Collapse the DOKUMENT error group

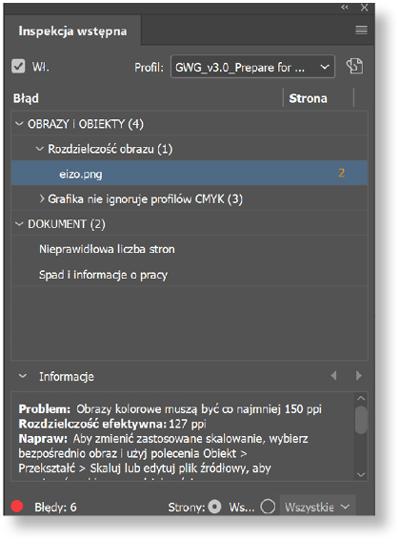coord(19,224)
